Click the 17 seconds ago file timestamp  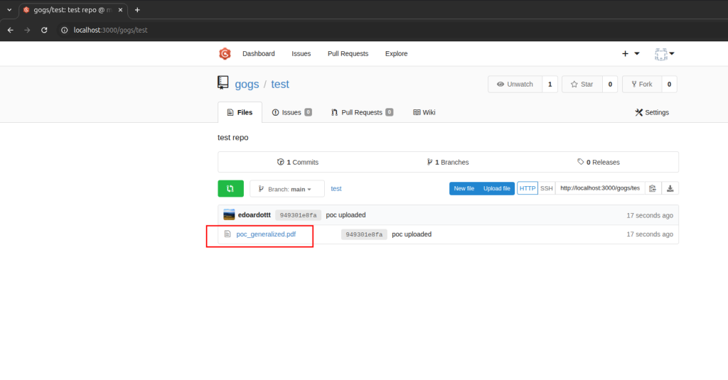(x=650, y=234)
